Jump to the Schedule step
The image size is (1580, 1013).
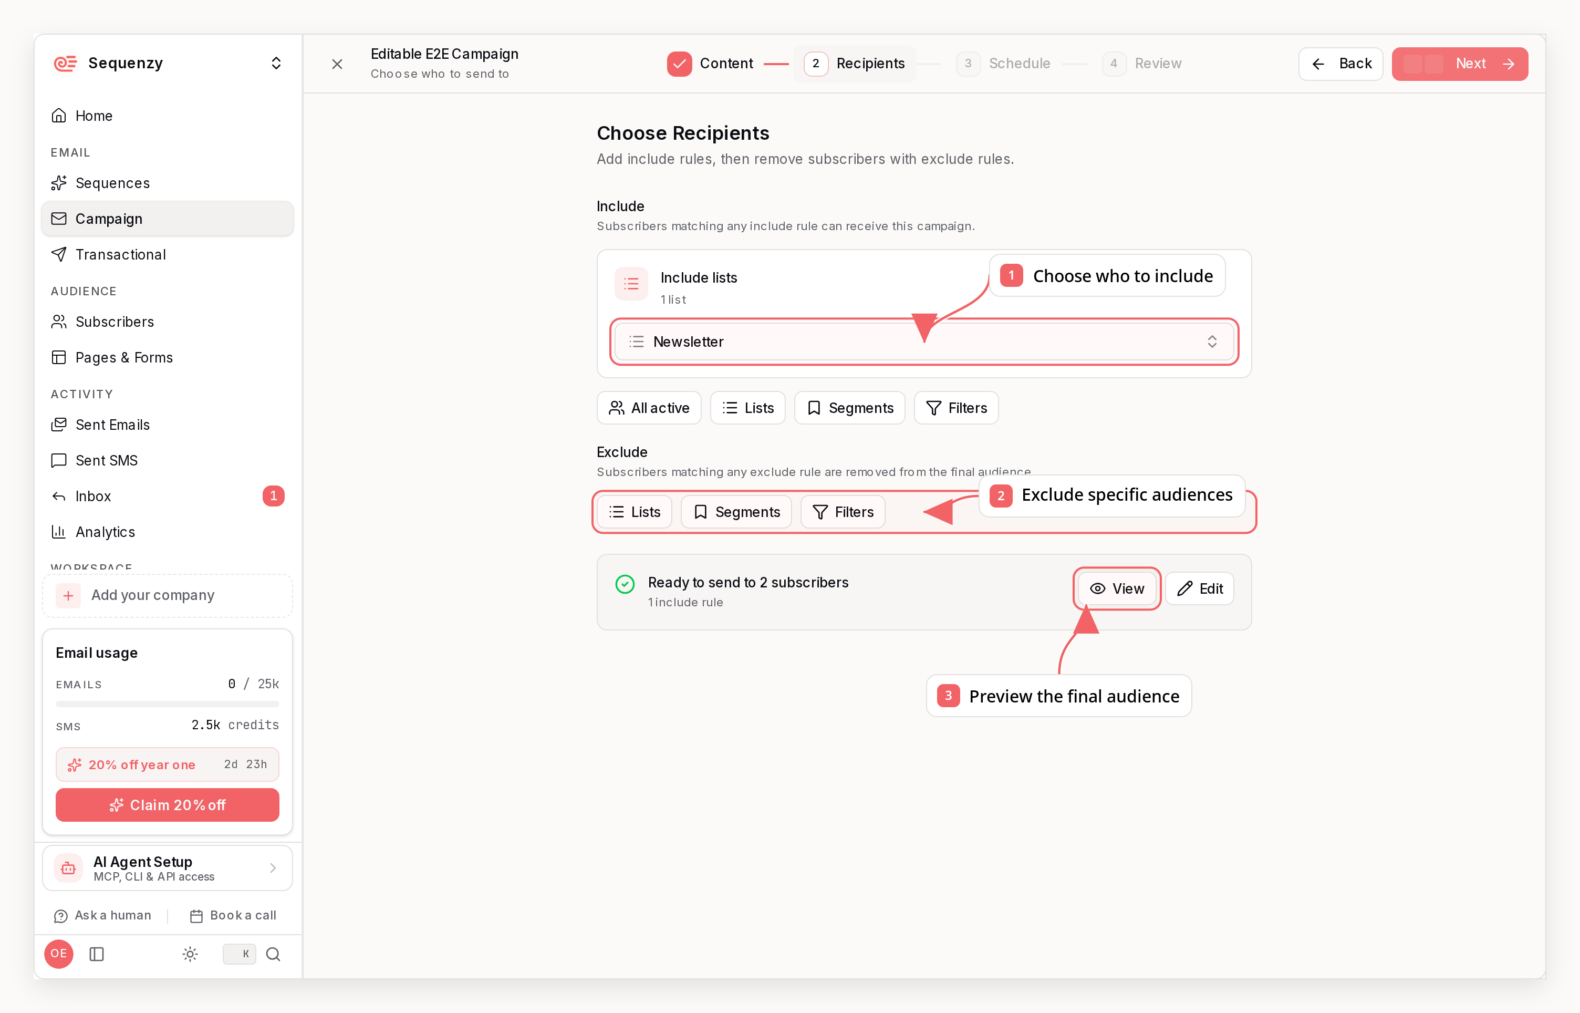[1003, 64]
